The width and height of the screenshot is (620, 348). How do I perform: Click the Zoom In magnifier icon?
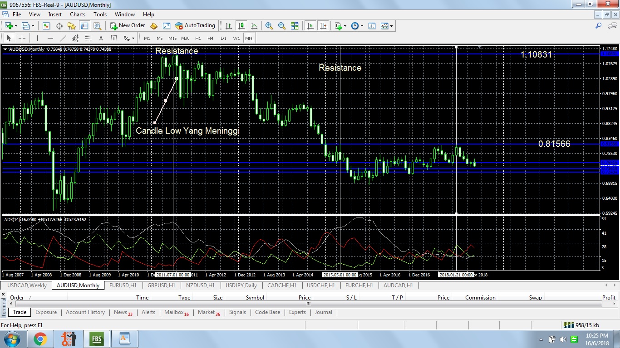[269, 26]
